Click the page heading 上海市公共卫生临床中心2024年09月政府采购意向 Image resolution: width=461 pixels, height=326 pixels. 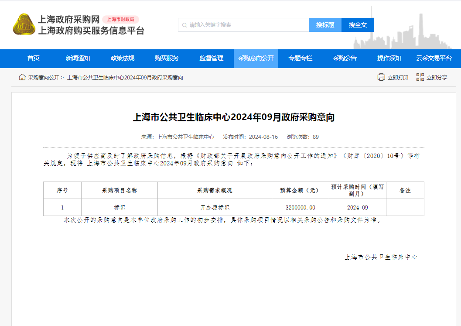(234, 117)
